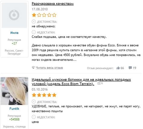Image resolution: width=143 pixels, height=129 pixels.
Task: Click Мила's placeholder avatar image
Action: tap(14, 15)
